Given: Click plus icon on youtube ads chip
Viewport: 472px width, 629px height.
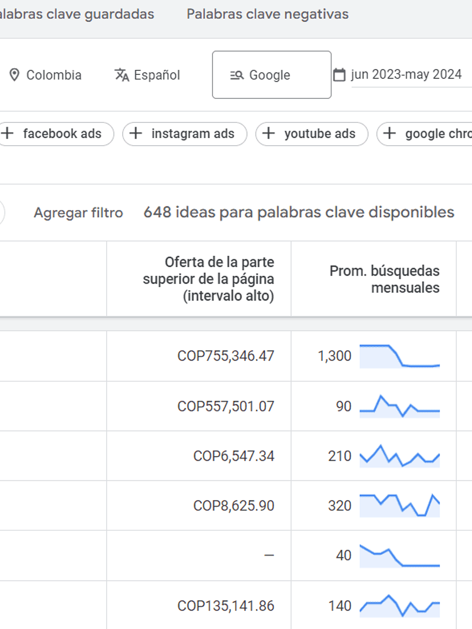Looking at the screenshot, I should pos(269,133).
